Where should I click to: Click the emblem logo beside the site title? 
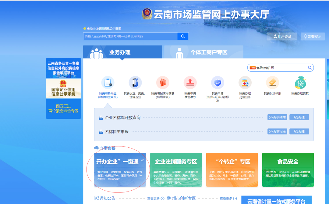pyautogui.click(x=147, y=14)
